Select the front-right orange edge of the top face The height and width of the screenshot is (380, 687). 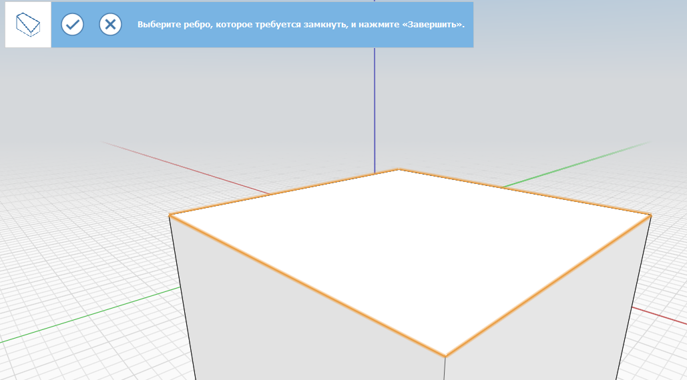[547, 285]
